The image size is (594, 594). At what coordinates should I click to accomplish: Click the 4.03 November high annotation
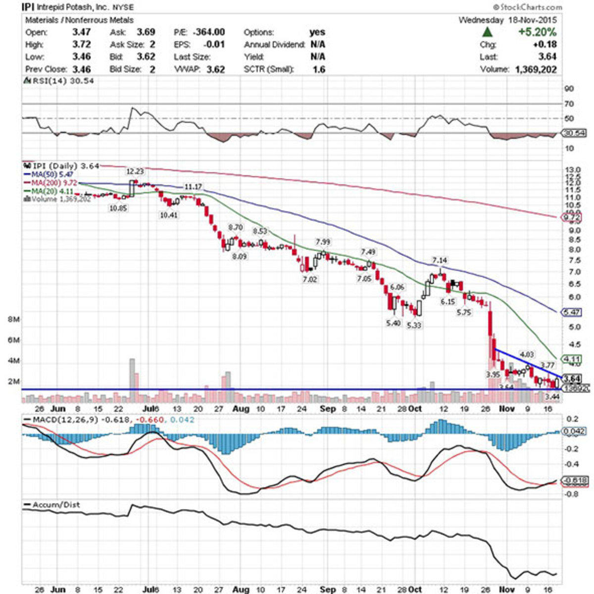tap(527, 354)
